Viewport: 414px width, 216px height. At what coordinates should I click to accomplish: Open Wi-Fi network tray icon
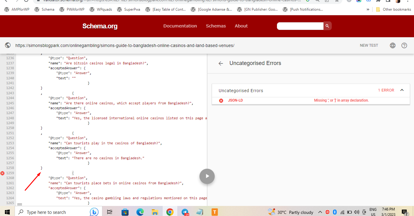[342, 212]
